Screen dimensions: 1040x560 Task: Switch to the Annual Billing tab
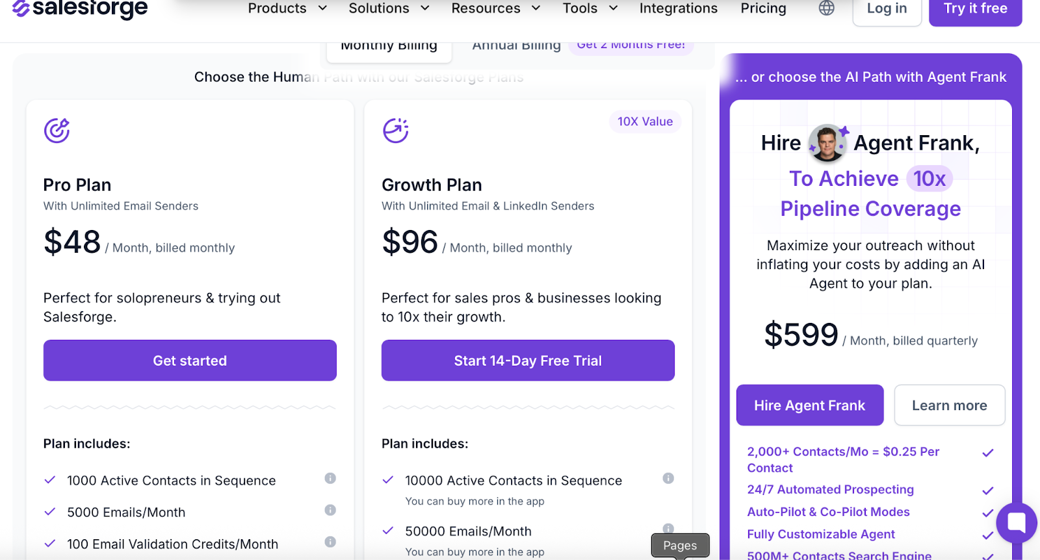515,44
